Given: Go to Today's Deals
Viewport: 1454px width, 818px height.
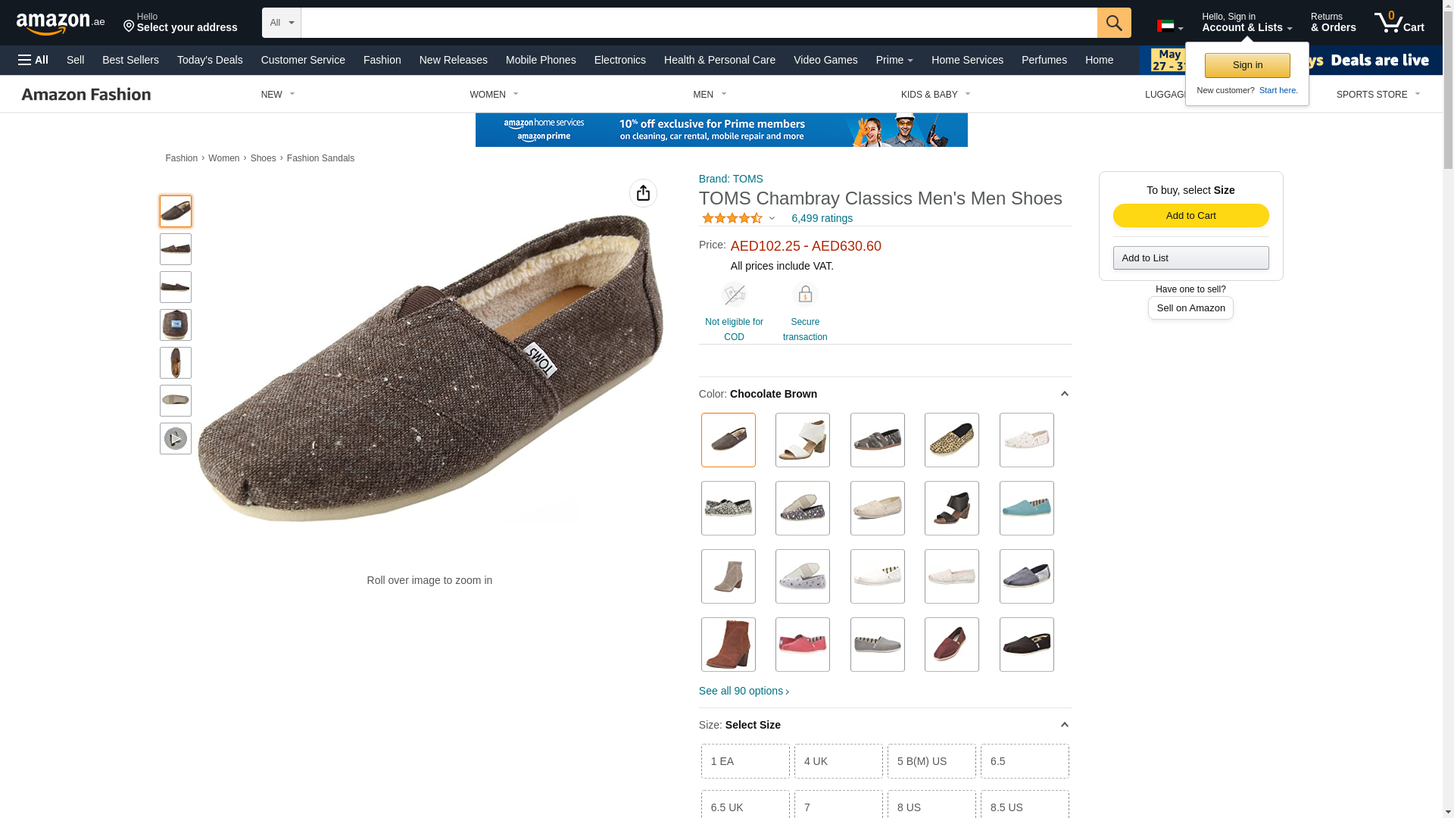Looking at the screenshot, I should point(210,60).
